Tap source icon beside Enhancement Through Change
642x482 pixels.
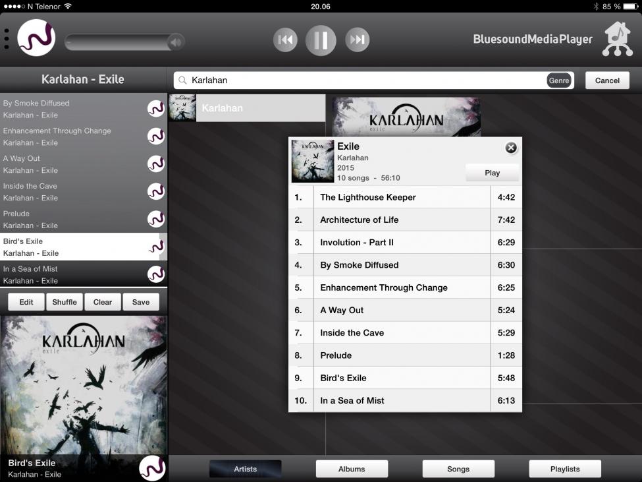click(156, 136)
